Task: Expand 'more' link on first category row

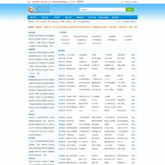Action: pyautogui.click(x=134, y=55)
